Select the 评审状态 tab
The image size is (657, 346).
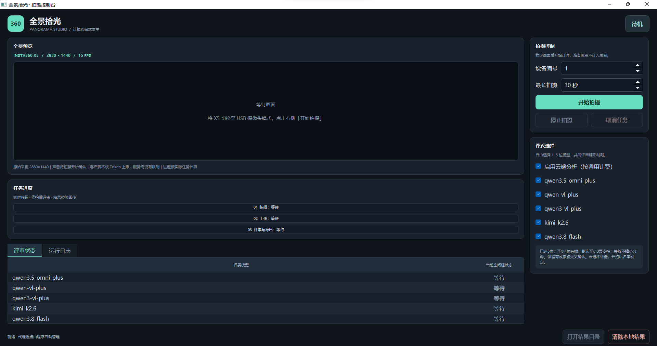(25, 251)
